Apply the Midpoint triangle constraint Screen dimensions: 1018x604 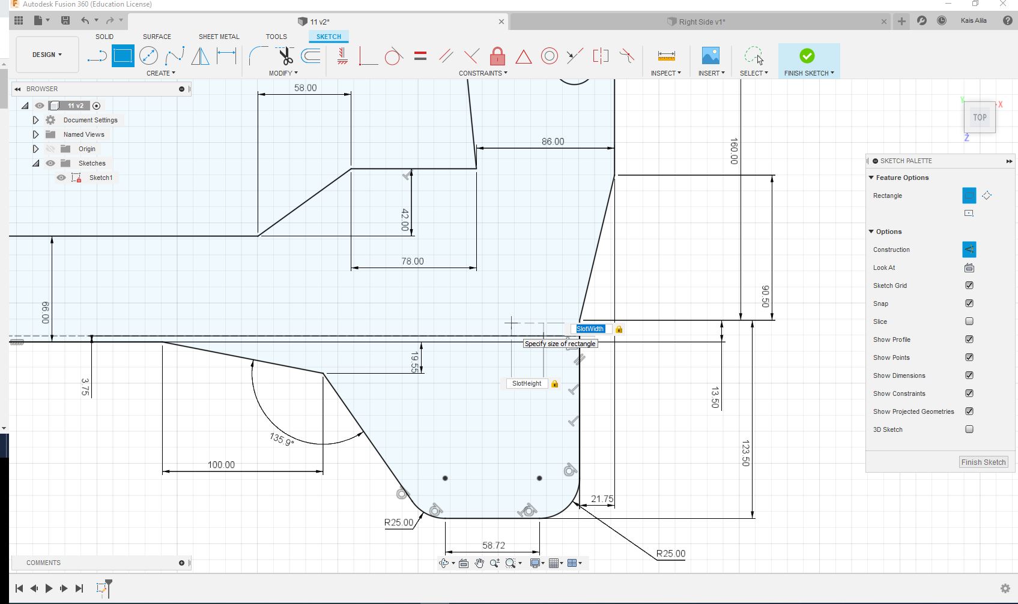pyautogui.click(x=523, y=57)
